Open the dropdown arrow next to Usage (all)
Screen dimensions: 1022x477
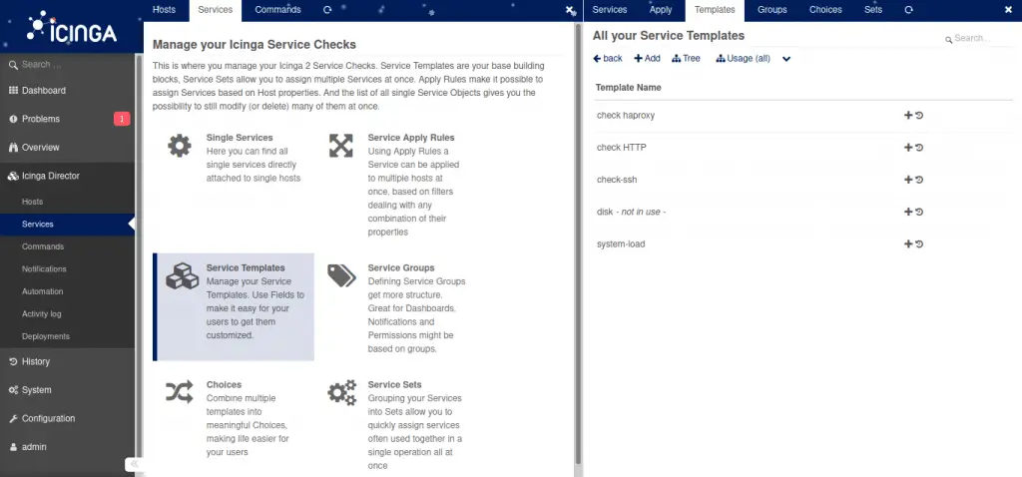pyautogui.click(x=786, y=59)
